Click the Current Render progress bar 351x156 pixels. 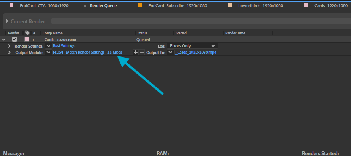[201, 21]
